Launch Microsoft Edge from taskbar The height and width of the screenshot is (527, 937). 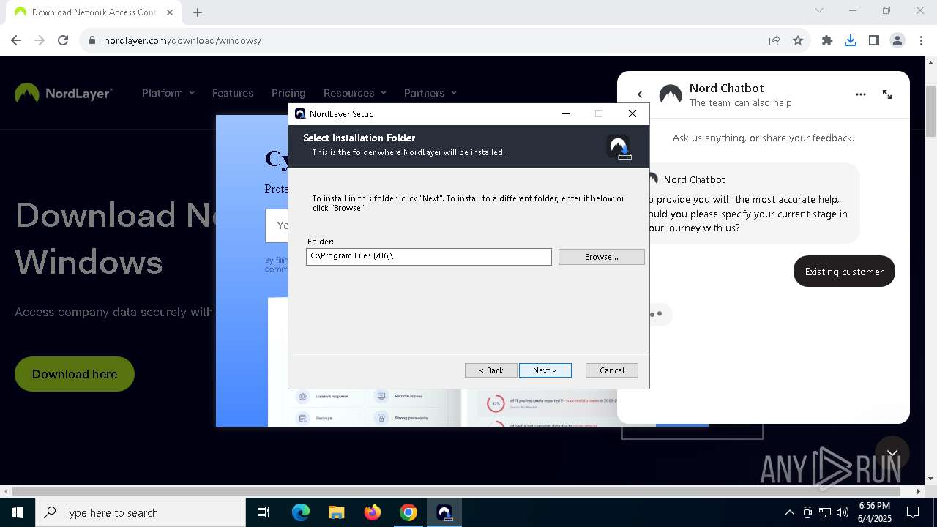pos(301,512)
